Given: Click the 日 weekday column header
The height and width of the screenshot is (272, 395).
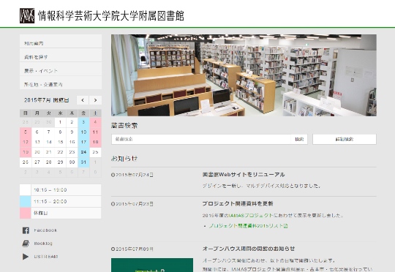Looking at the screenshot, I should point(26,113).
